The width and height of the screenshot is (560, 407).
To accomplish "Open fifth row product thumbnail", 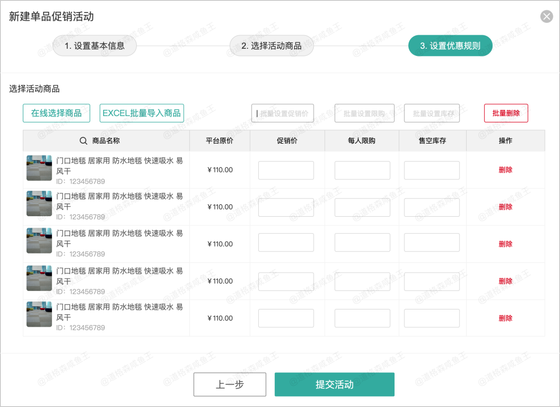I will coord(39,314).
